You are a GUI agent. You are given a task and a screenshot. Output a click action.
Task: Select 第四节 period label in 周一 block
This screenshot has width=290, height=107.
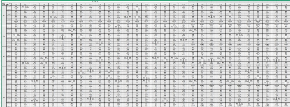click(x=9, y=14)
